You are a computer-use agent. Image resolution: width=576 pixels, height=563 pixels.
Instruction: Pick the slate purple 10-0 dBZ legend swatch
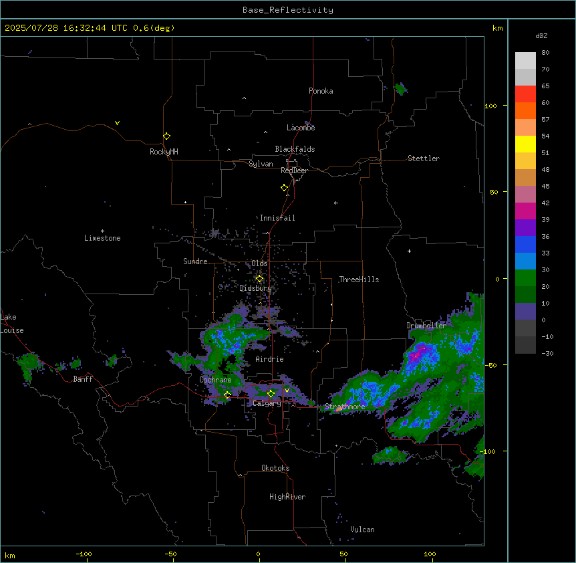pyautogui.click(x=525, y=312)
